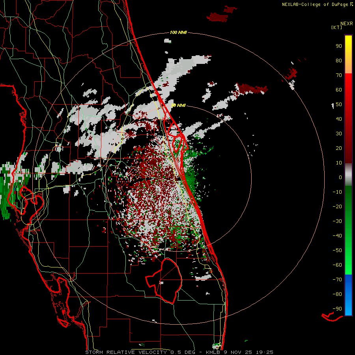Click the 0 value on the velocity scale
The height and width of the screenshot is (355, 355).
pos(340,177)
